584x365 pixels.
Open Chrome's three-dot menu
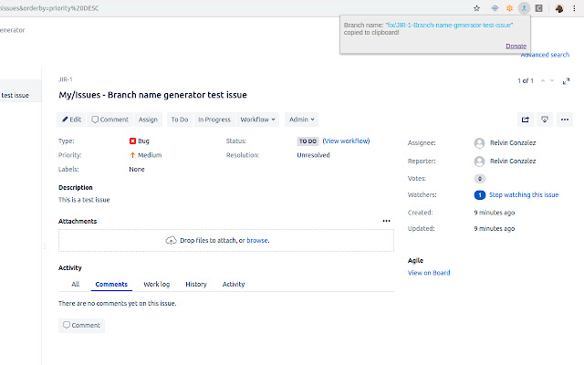pos(575,7)
